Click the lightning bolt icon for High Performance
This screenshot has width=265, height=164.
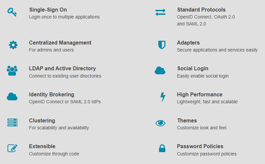pos(163,97)
